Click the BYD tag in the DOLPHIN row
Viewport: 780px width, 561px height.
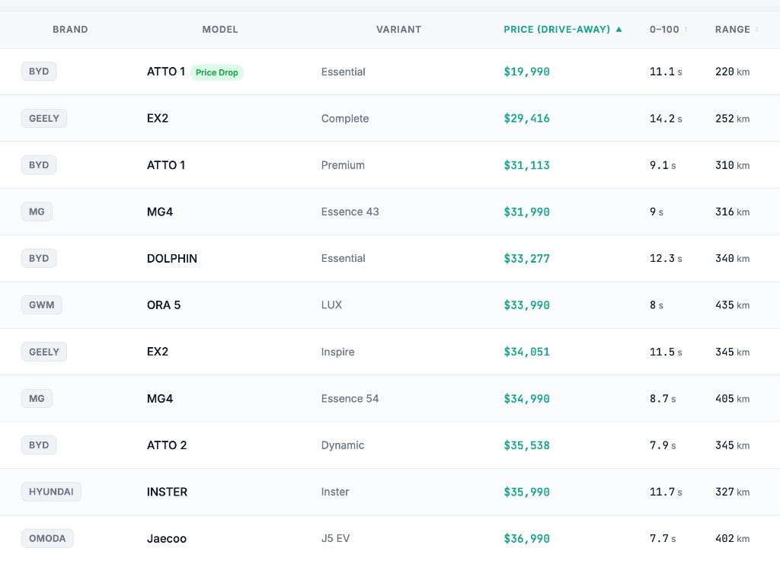(x=39, y=258)
